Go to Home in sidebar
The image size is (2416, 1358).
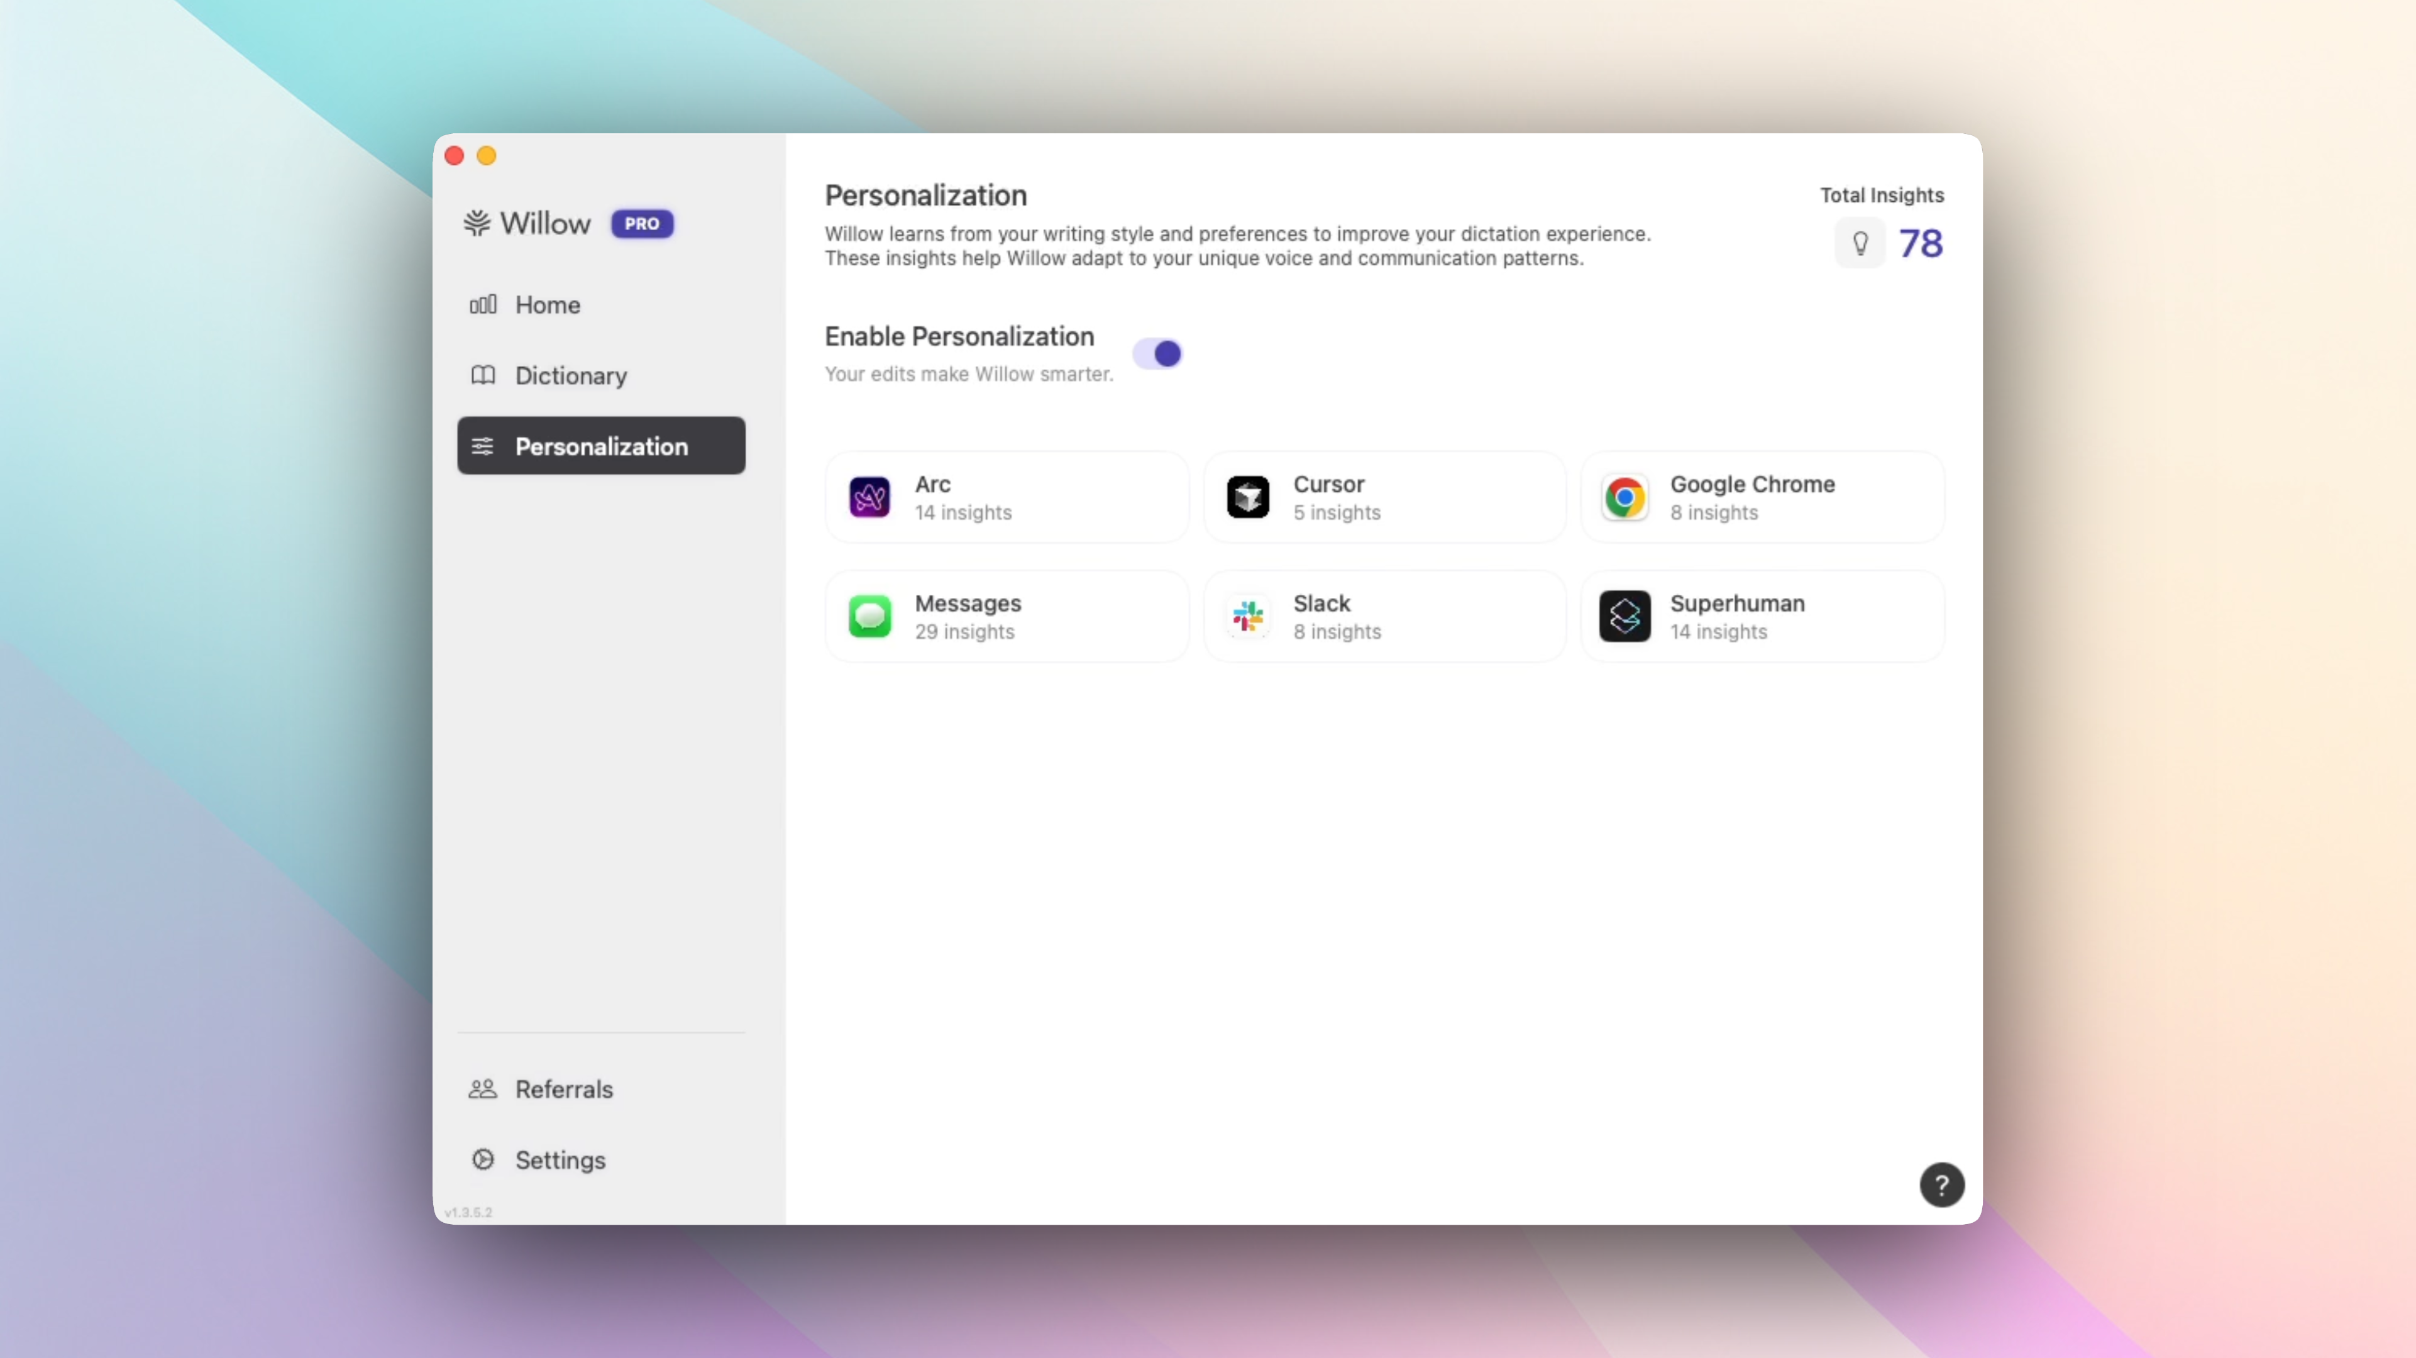click(547, 305)
